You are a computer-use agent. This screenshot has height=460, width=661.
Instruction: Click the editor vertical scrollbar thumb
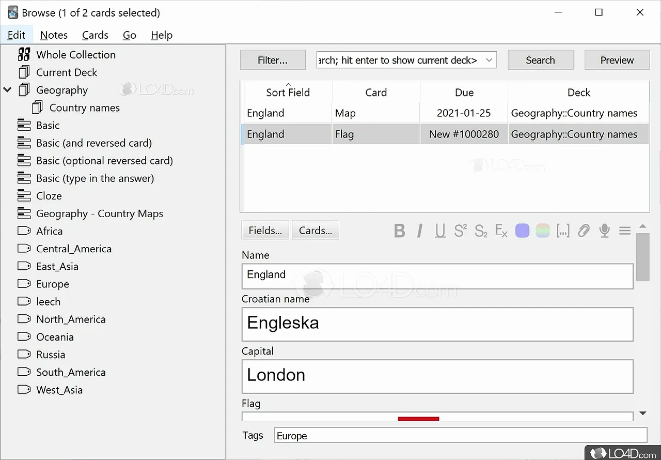(x=643, y=257)
